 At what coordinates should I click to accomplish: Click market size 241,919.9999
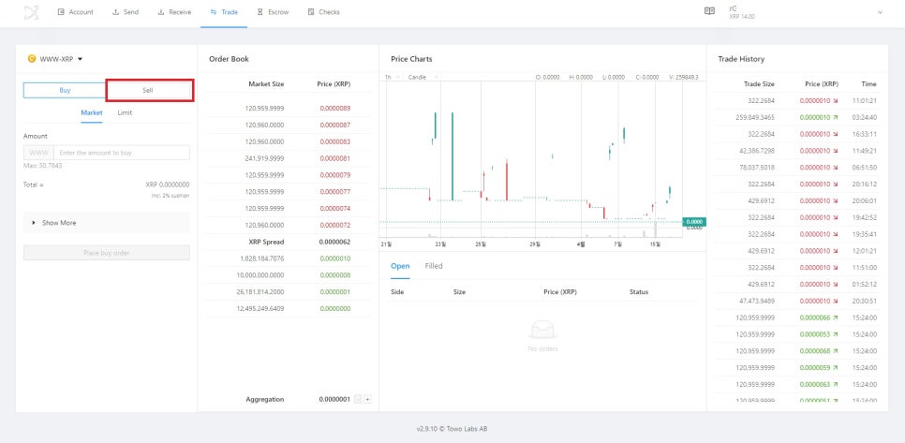[264, 158]
